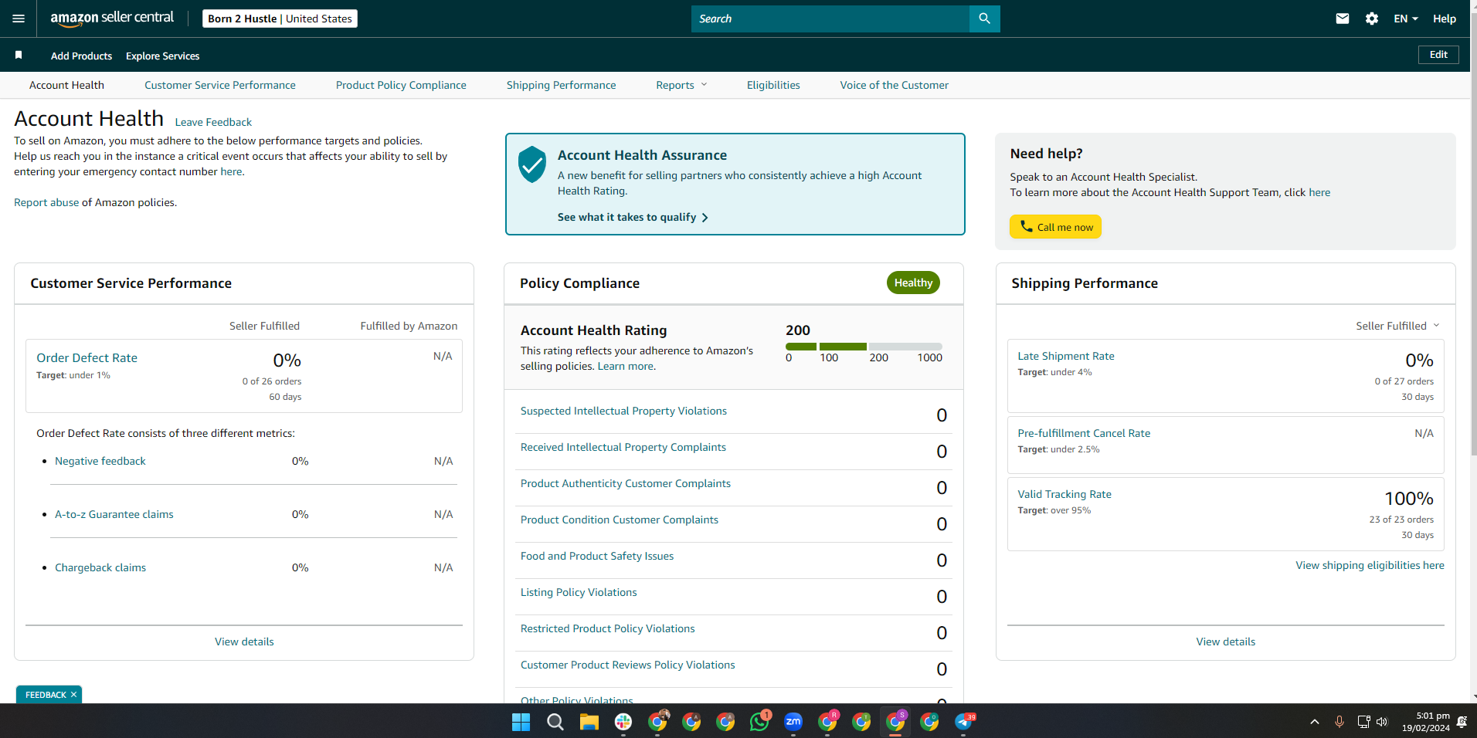Screen dimensions: 1477x738
Task: Open the settings gear icon
Action: coord(1372,19)
